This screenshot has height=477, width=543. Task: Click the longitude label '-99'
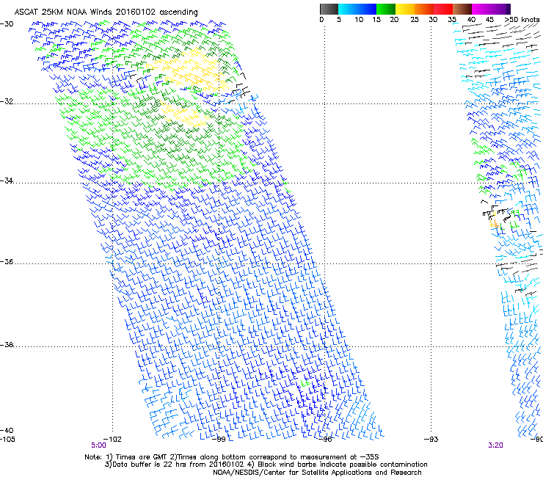point(219,440)
